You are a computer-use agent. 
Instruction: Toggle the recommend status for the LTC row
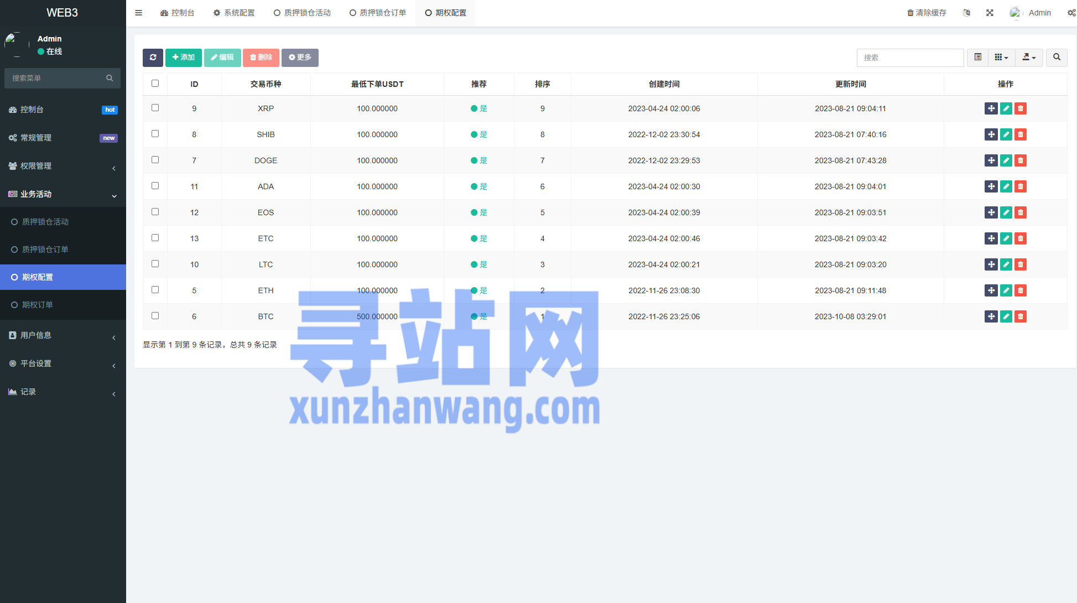(478, 264)
